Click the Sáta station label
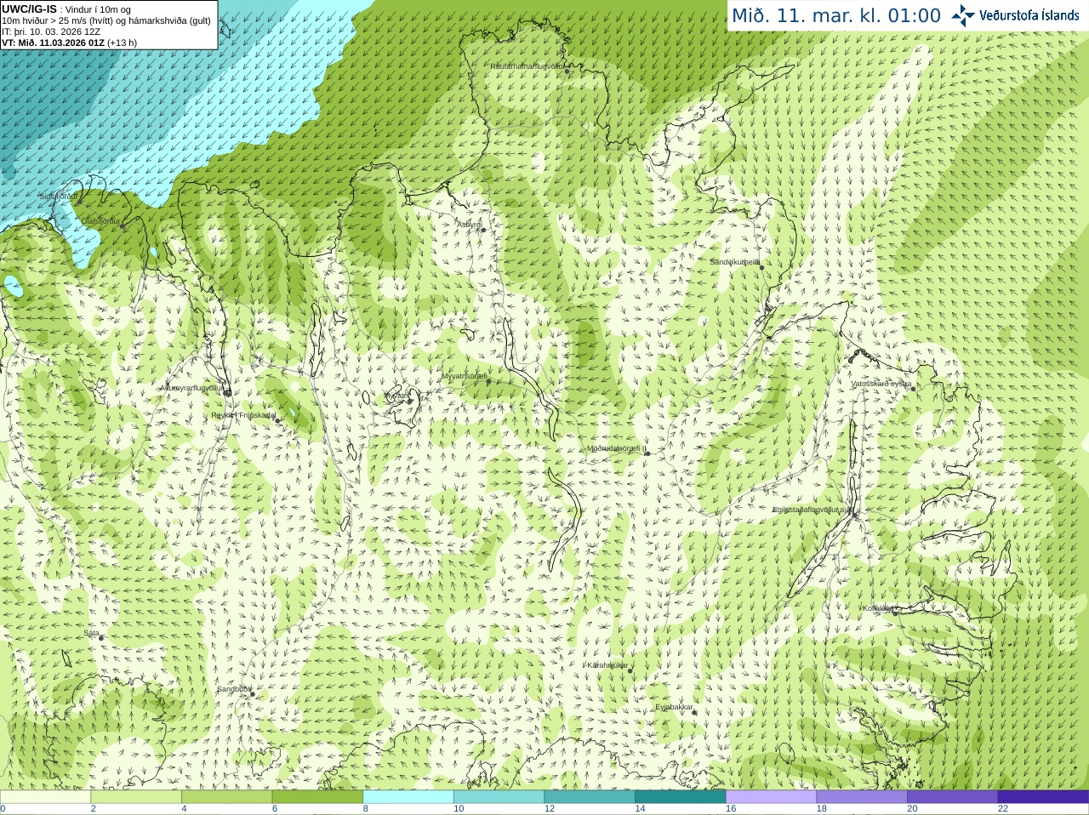 point(91,633)
